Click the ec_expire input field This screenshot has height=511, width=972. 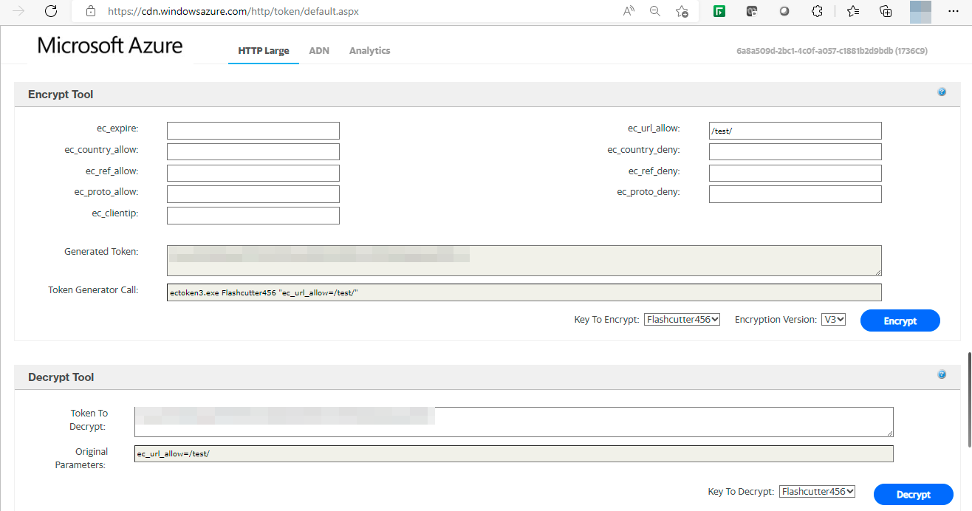pos(253,131)
